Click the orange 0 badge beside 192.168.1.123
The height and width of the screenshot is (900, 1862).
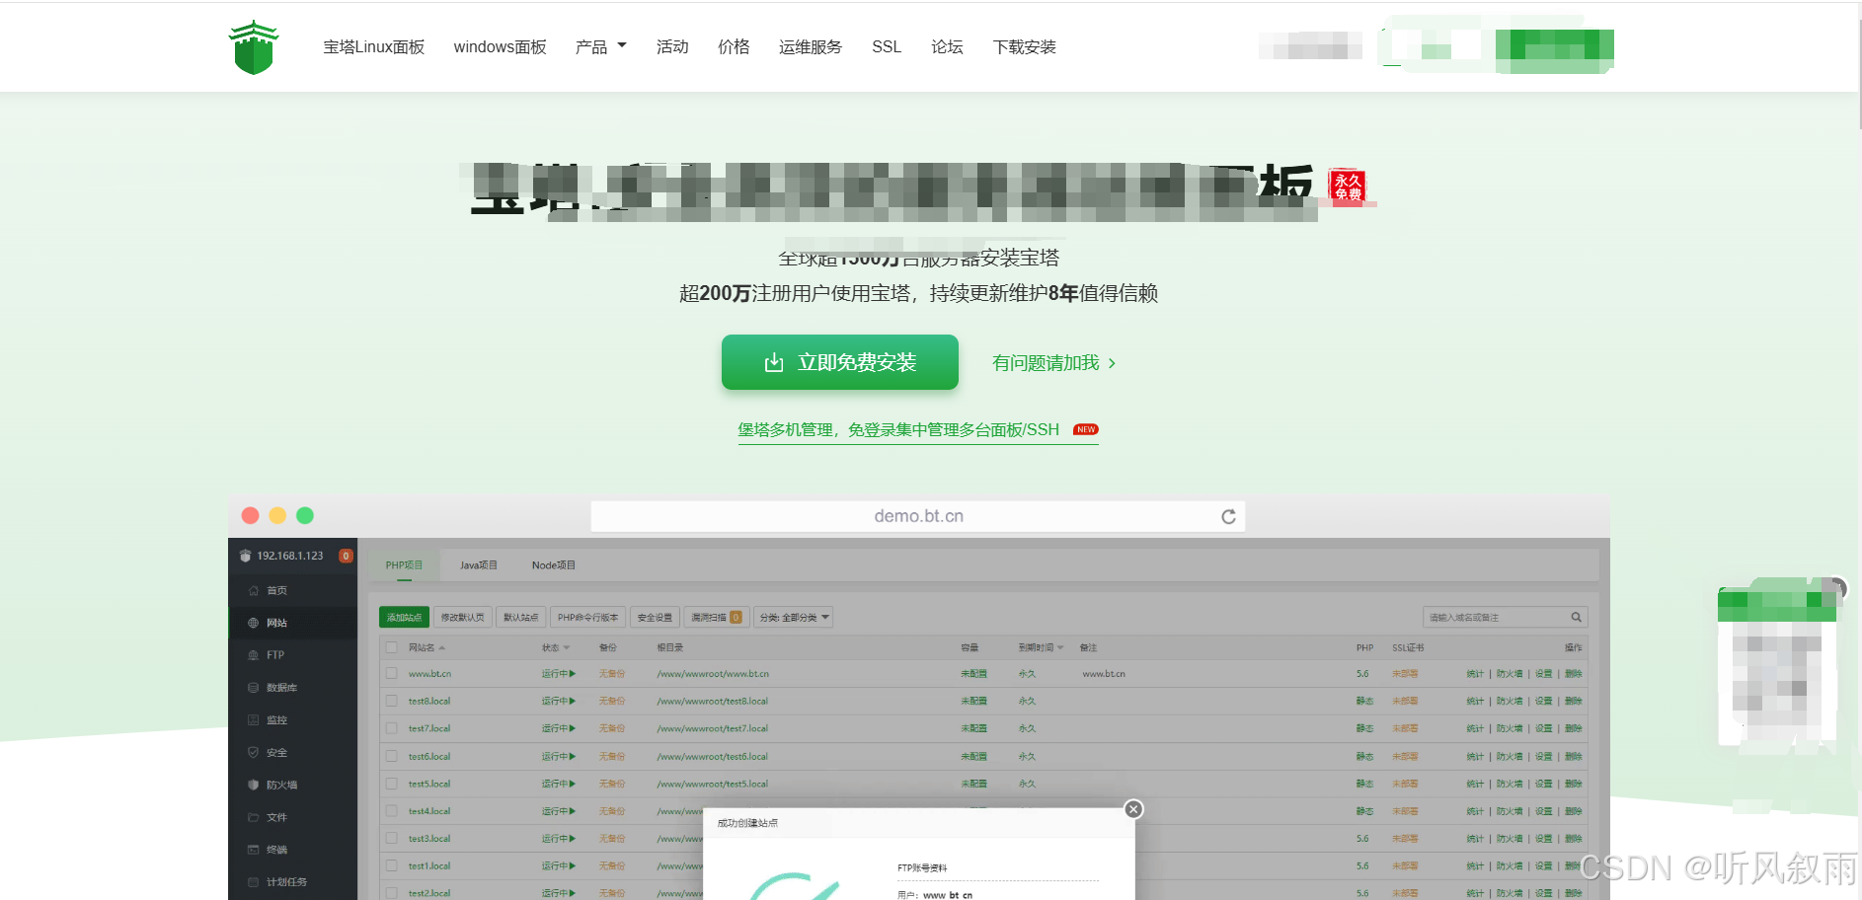pyautogui.click(x=346, y=556)
